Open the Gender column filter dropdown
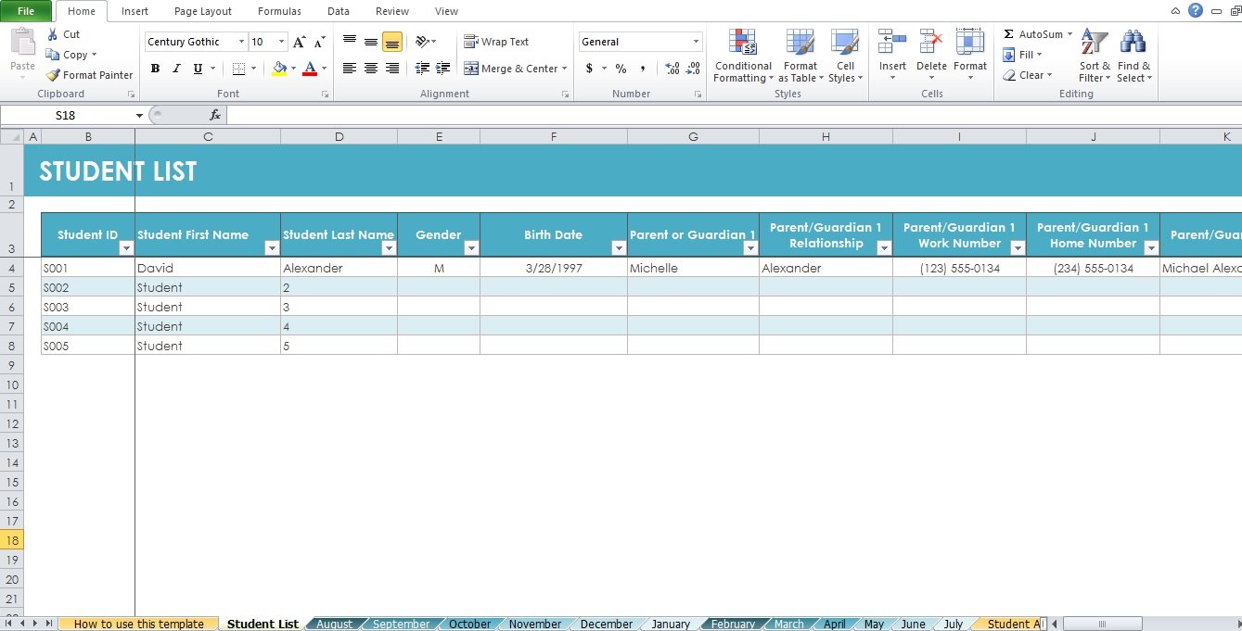The height and width of the screenshot is (631, 1242). tap(470, 248)
